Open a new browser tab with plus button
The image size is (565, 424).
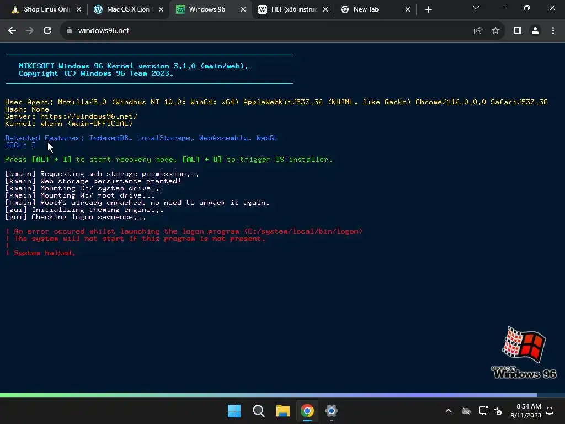coord(428,10)
